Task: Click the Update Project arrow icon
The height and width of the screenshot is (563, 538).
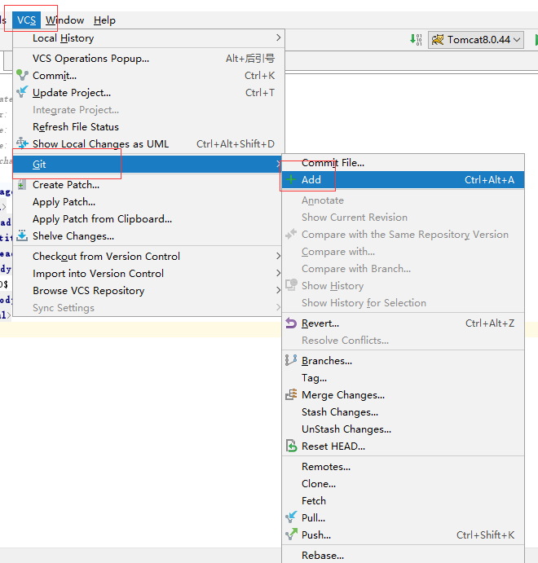Action: click(22, 93)
